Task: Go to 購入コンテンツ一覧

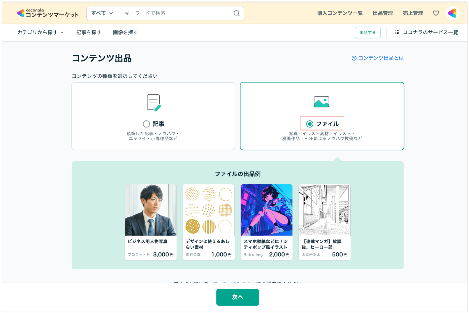Action: tap(340, 13)
